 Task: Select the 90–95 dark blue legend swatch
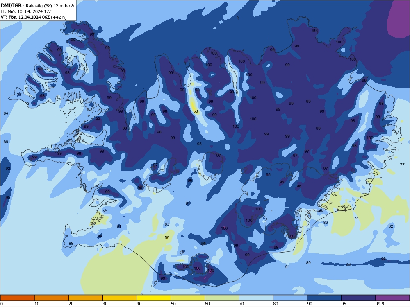[x=324, y=298]
